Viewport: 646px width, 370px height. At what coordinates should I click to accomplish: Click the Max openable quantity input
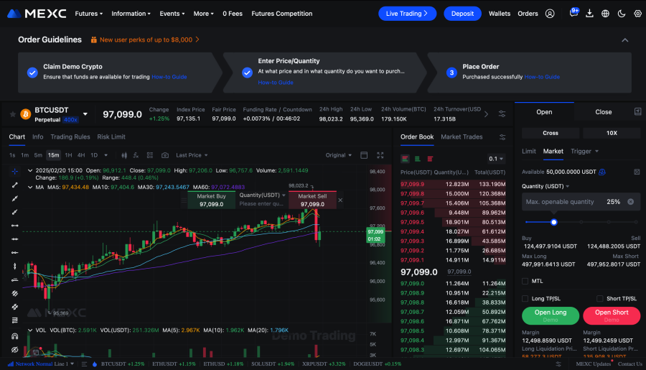[581, 202]
